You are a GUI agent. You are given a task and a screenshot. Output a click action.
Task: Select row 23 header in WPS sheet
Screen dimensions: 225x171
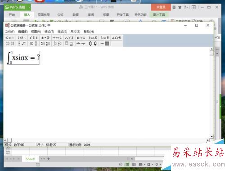click(x=8, y=153)
